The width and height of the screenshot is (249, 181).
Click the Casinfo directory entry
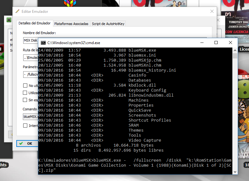(x=137, y=75)
